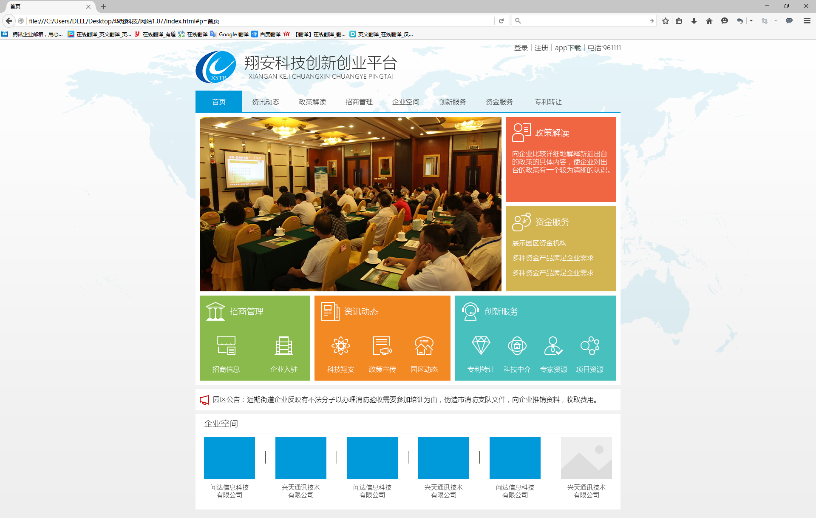
Task: Bookmark page with star icon
Action: pyautogui.click(x=666, y=21)
